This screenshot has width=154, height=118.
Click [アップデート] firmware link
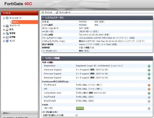pos(122,38)
